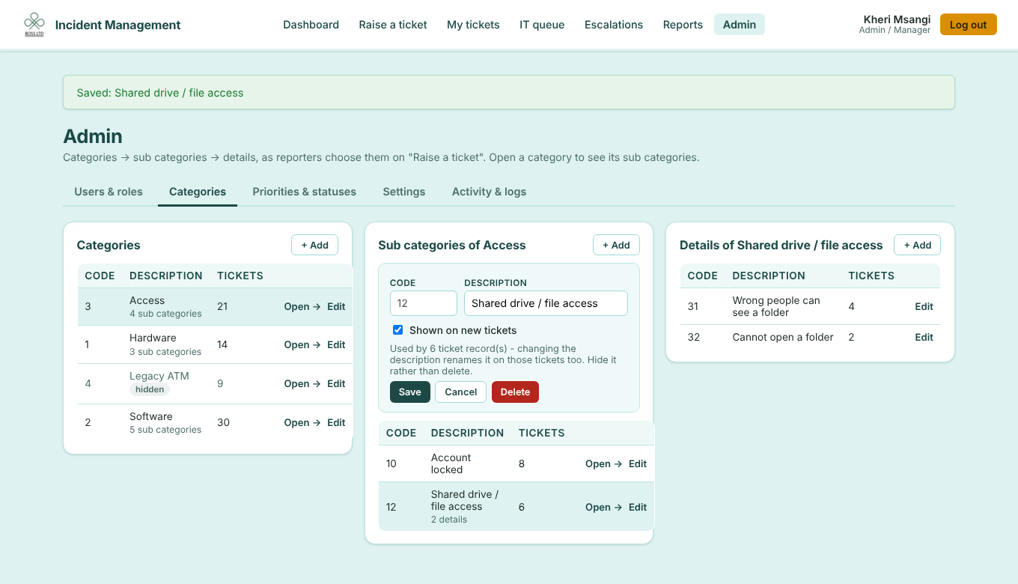Edit the Hardware category
The width and height of the screenshot is (1018, 584).
coord(336,344)
